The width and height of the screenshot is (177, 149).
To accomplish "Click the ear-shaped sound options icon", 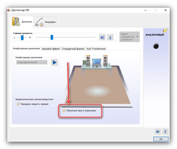I will pos(110,37).
